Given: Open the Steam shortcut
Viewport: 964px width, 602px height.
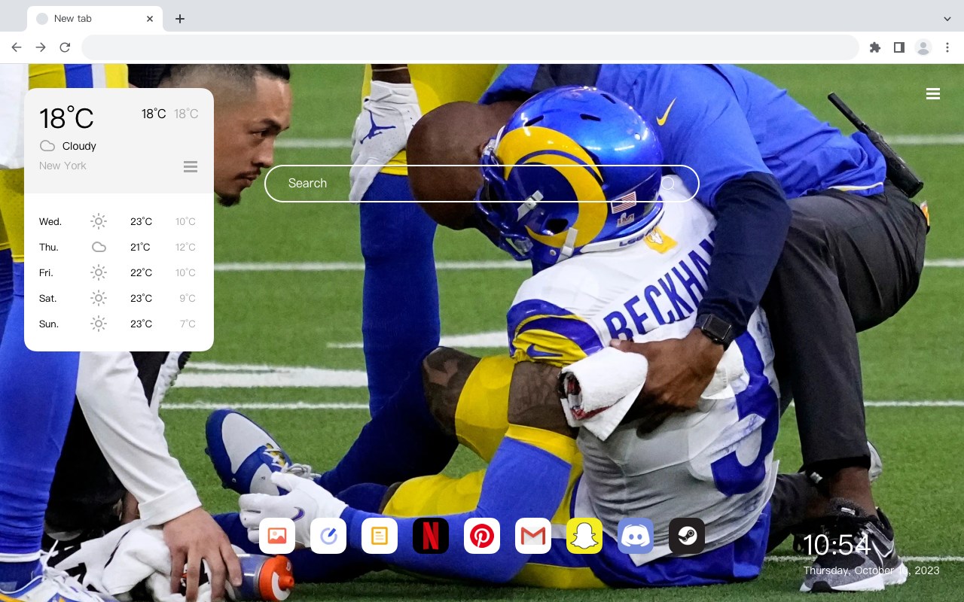Looking at the screenshot, I should 687,536.
